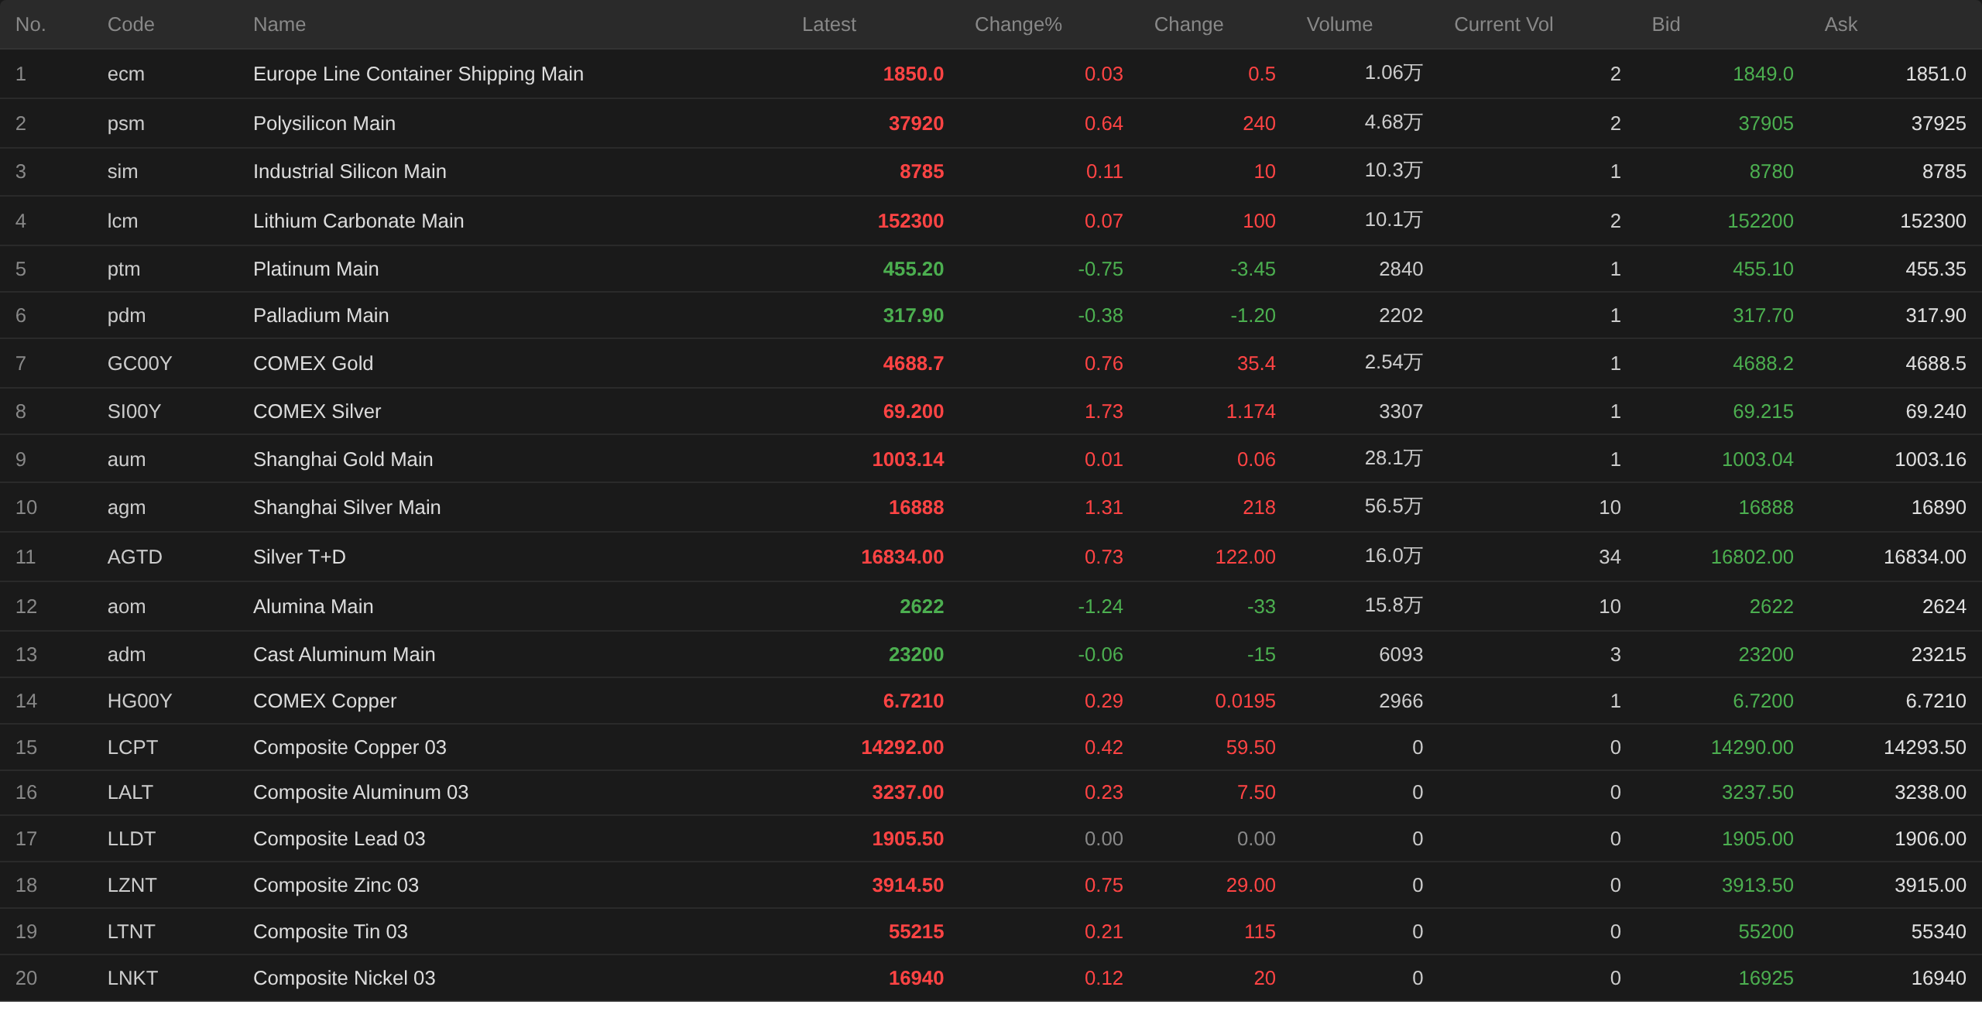Click the Silver T+D row name

300,557
